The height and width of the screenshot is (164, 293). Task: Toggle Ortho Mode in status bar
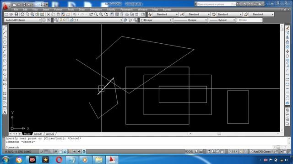click(x=51, y=152)
